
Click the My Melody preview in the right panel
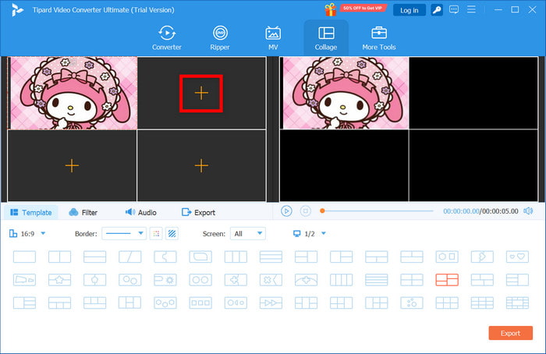345,93
